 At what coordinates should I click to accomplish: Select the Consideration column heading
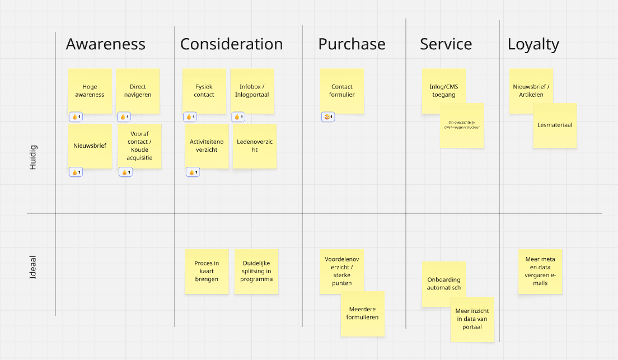(231, 44)
